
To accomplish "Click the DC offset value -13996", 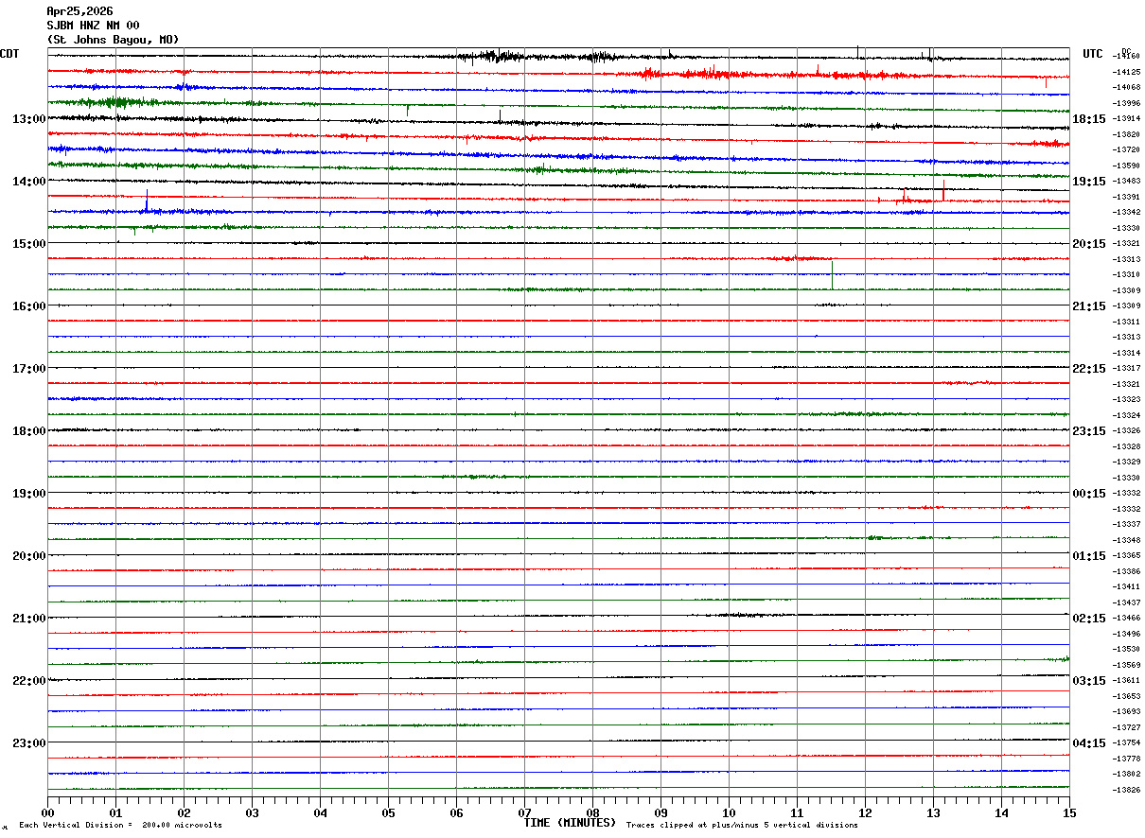I will [1126, 103].
